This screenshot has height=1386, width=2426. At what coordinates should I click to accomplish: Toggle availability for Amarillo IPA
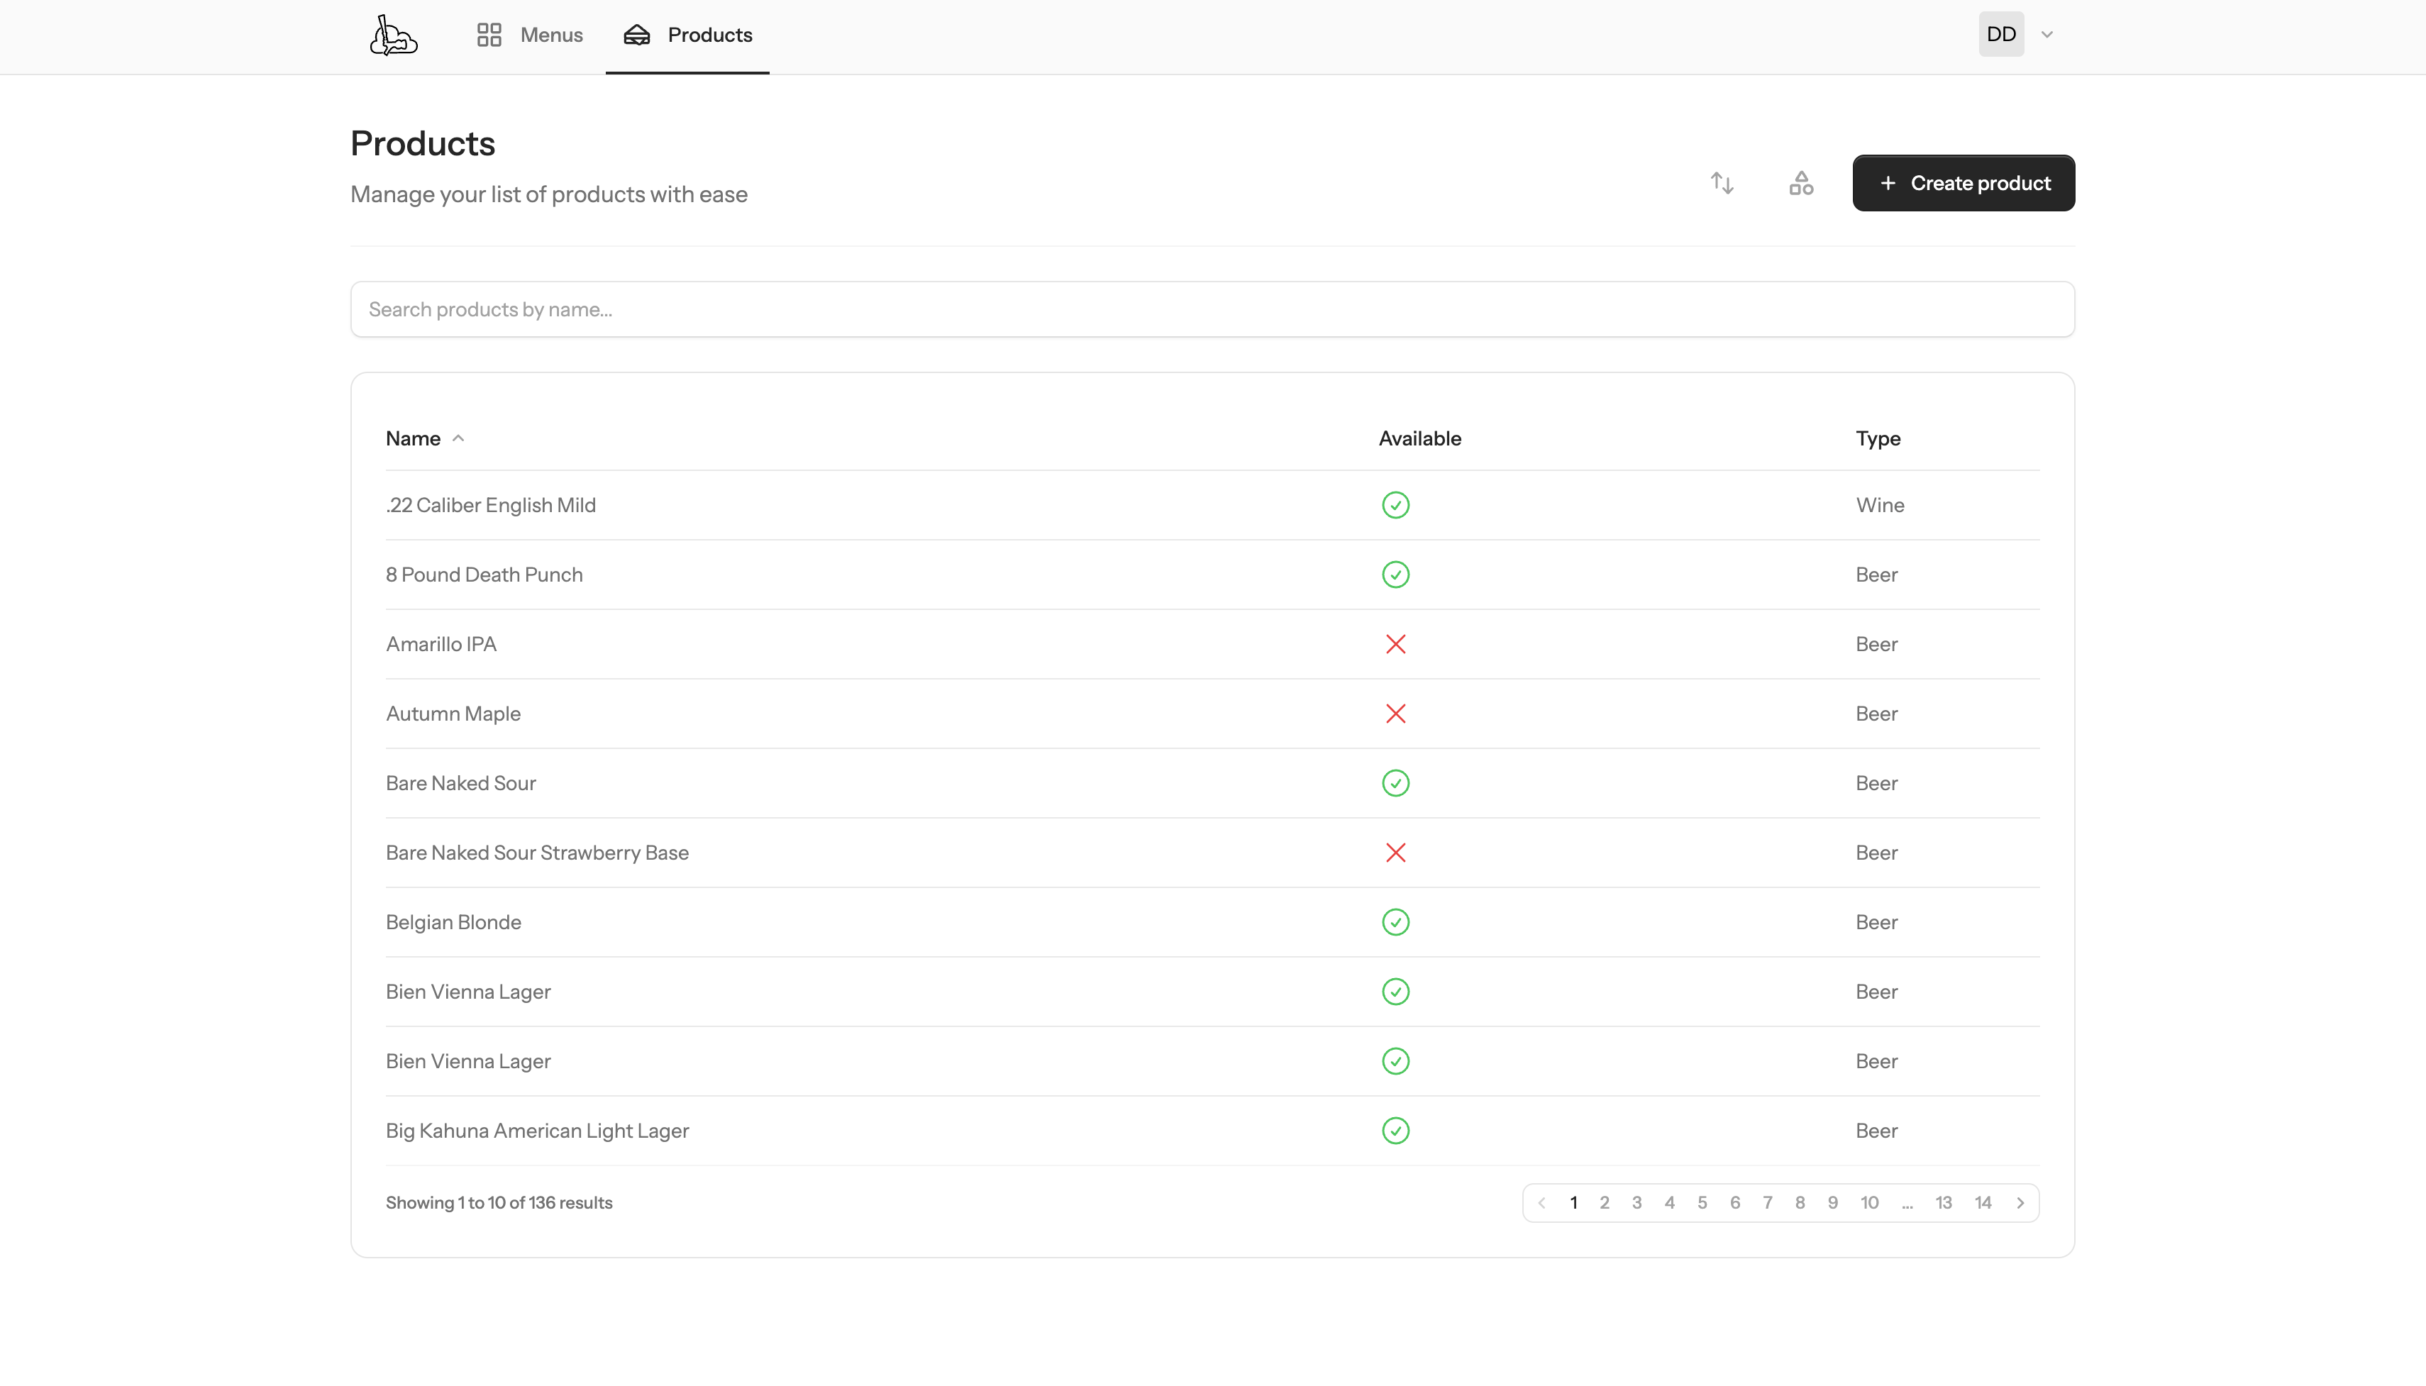tap(1395, 643)
